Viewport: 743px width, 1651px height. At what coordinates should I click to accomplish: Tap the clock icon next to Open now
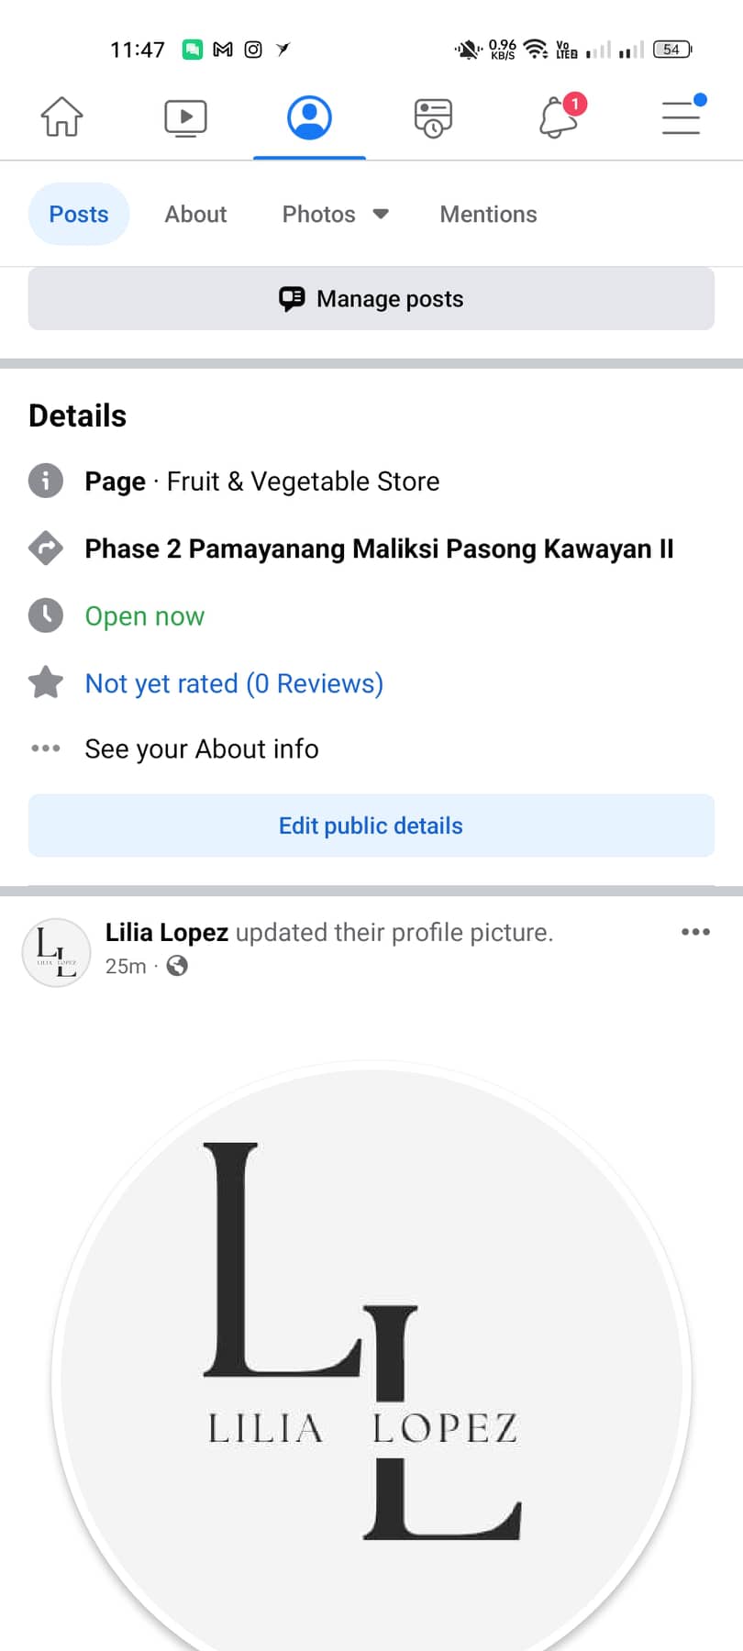tap(46, 615)
